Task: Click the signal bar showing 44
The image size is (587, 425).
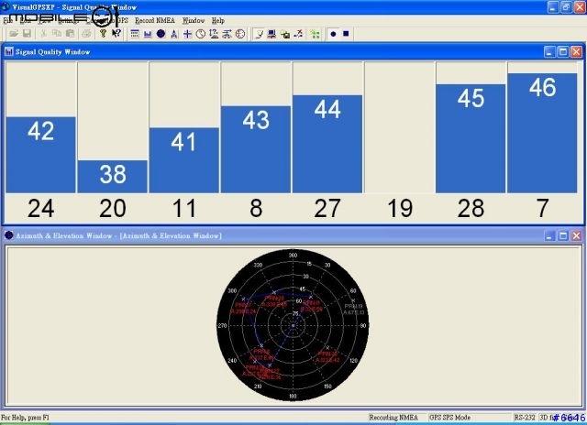Action: point(327,144)
